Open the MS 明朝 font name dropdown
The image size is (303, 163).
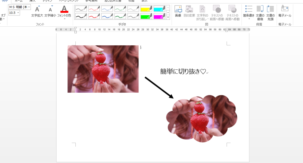[29, 7]
